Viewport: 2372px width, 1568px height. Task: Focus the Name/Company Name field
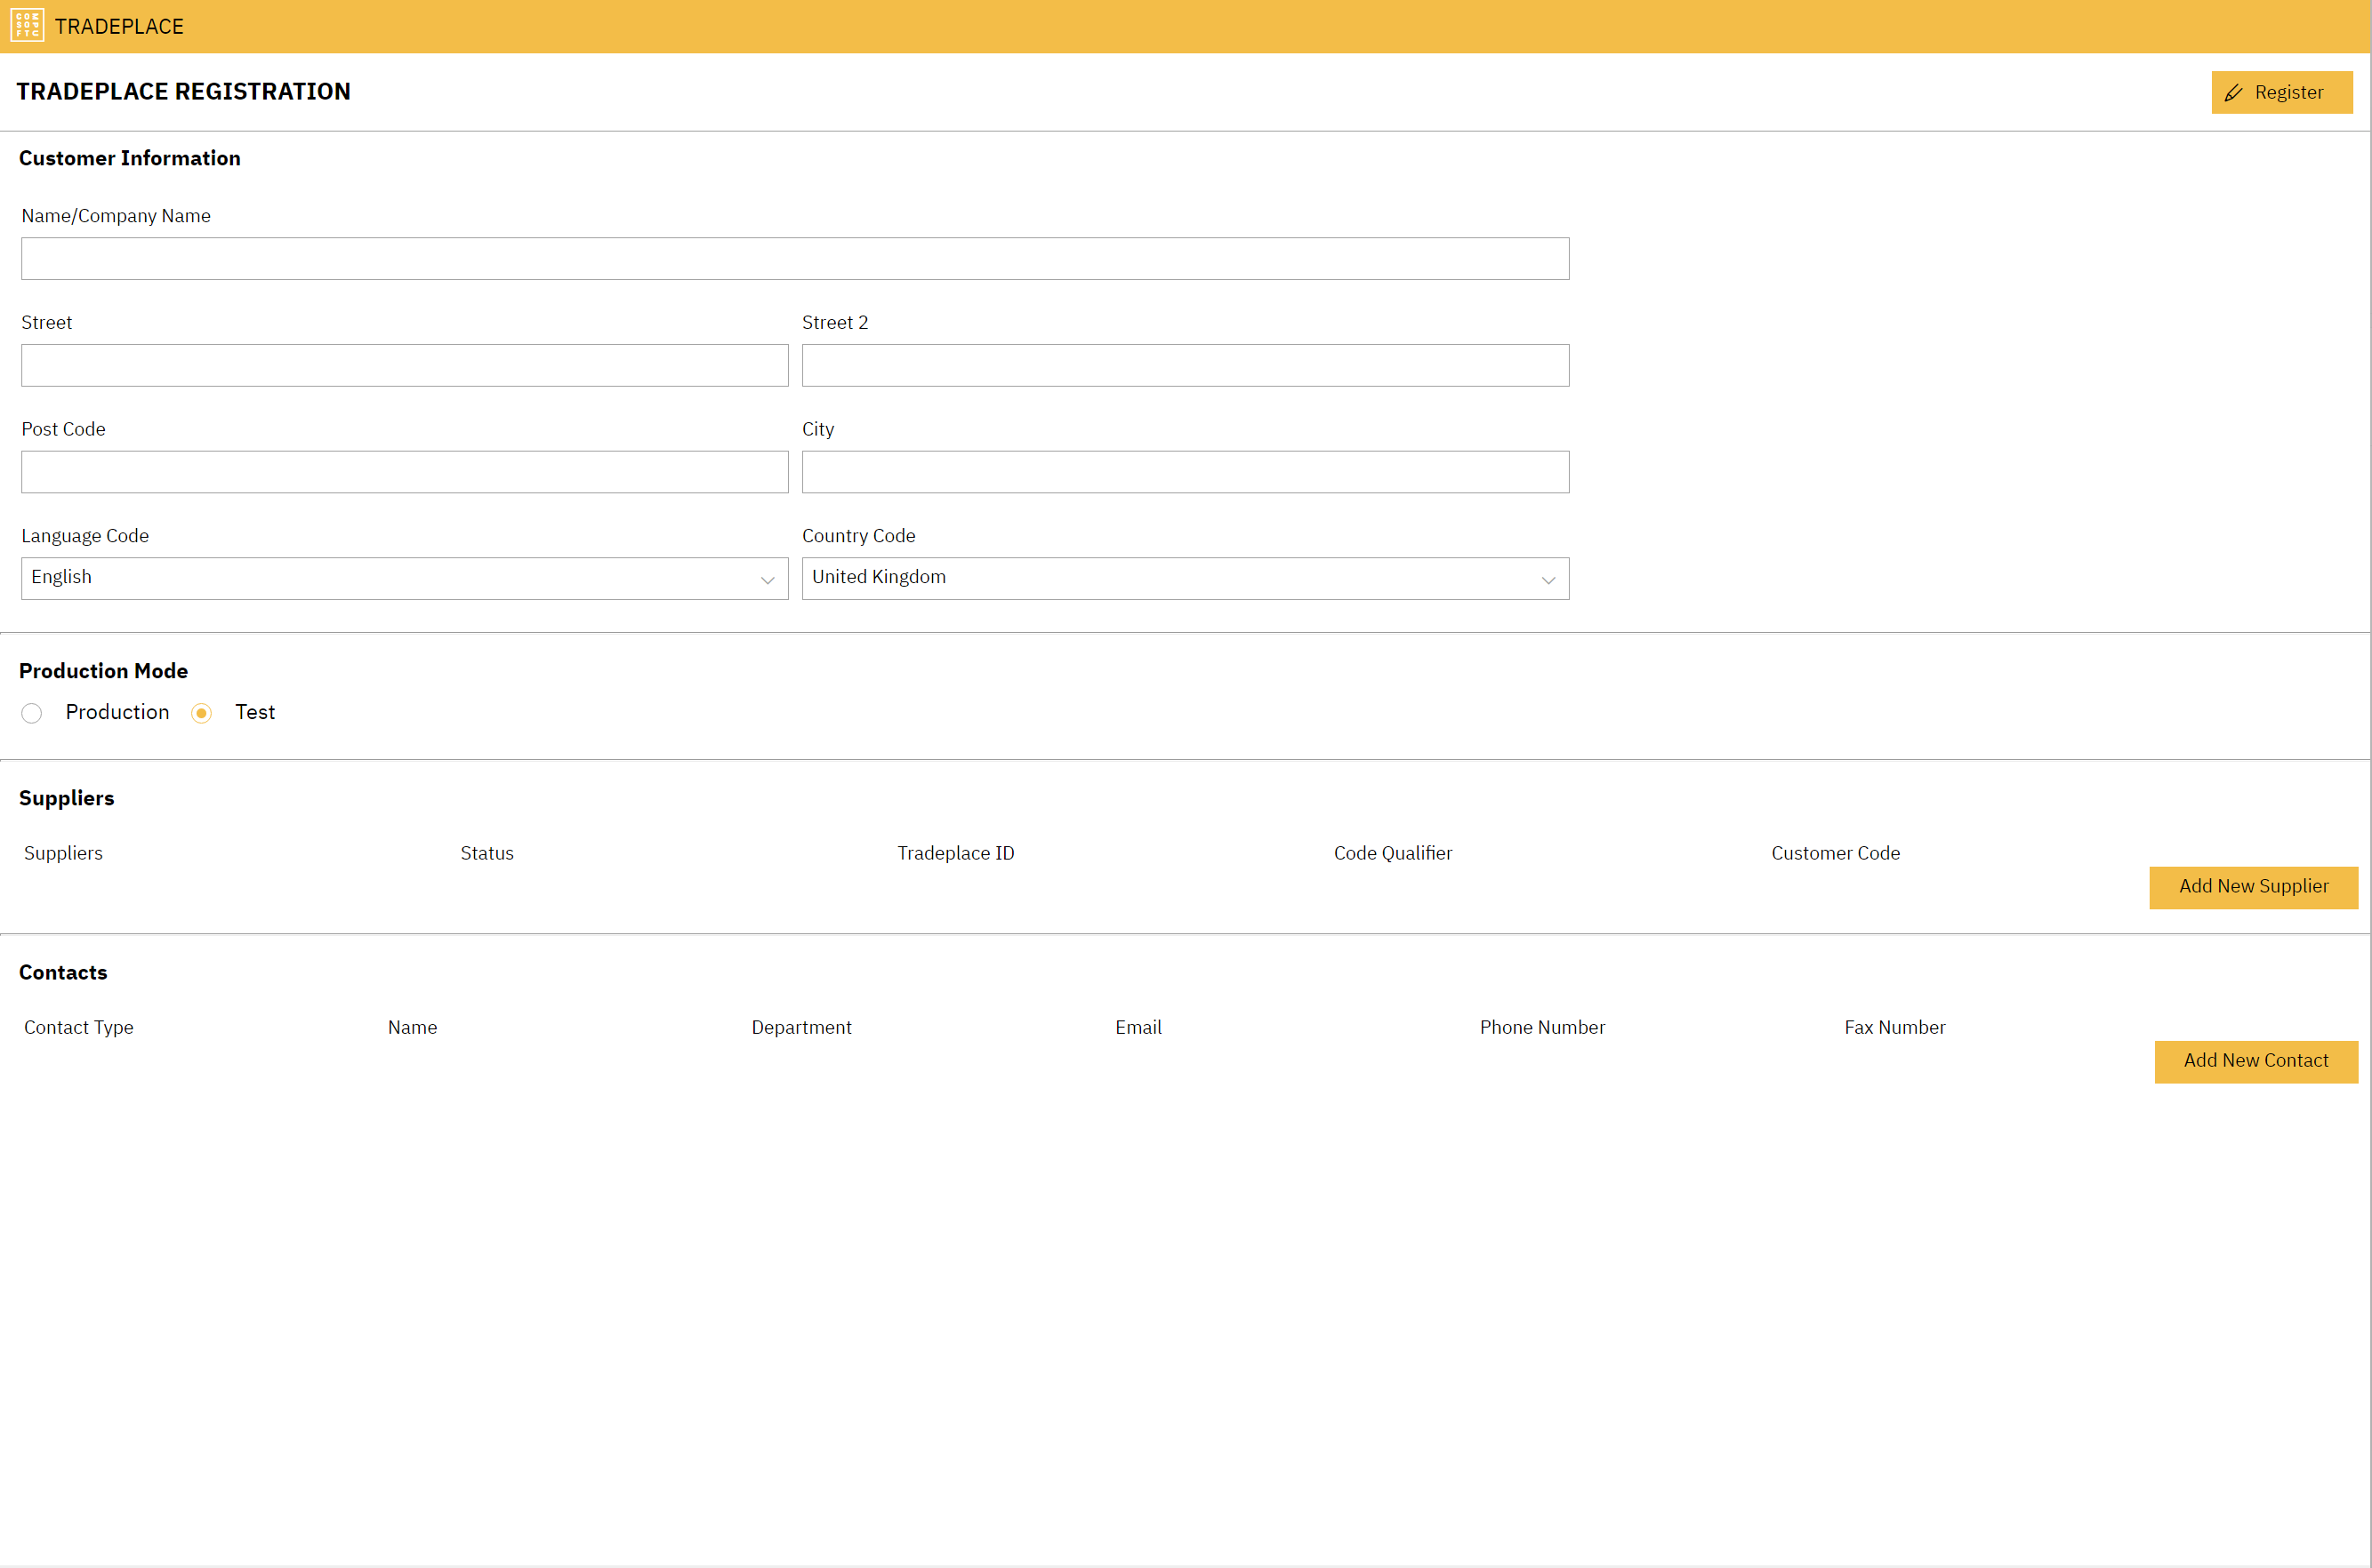[x=794, y=259]
